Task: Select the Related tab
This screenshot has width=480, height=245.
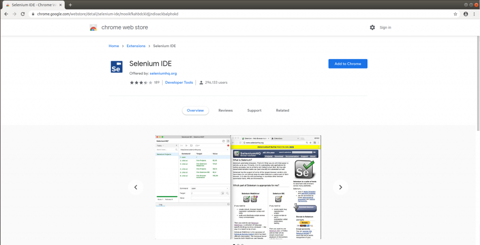Action: (282, 111)
